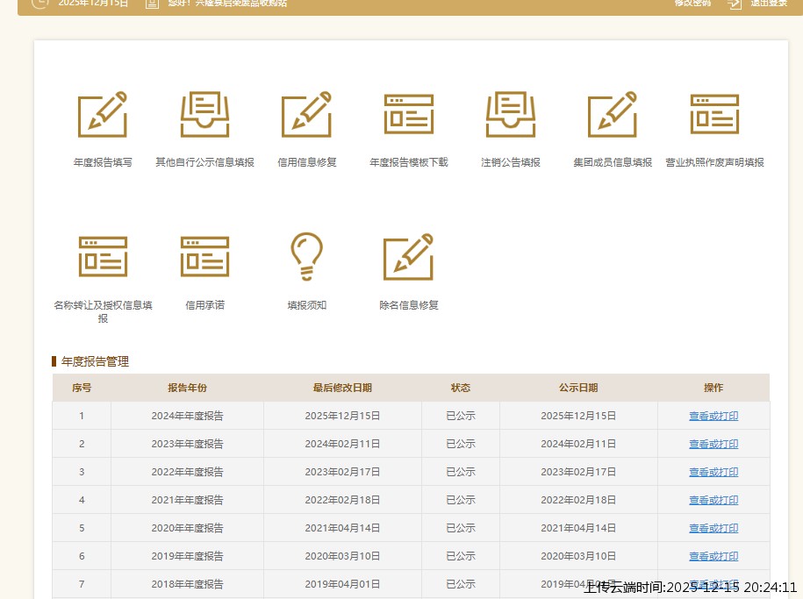Viewport: 803px width, 599px height.
Task: Open the 年度报告填写 icon
Action: click(103, 115)
